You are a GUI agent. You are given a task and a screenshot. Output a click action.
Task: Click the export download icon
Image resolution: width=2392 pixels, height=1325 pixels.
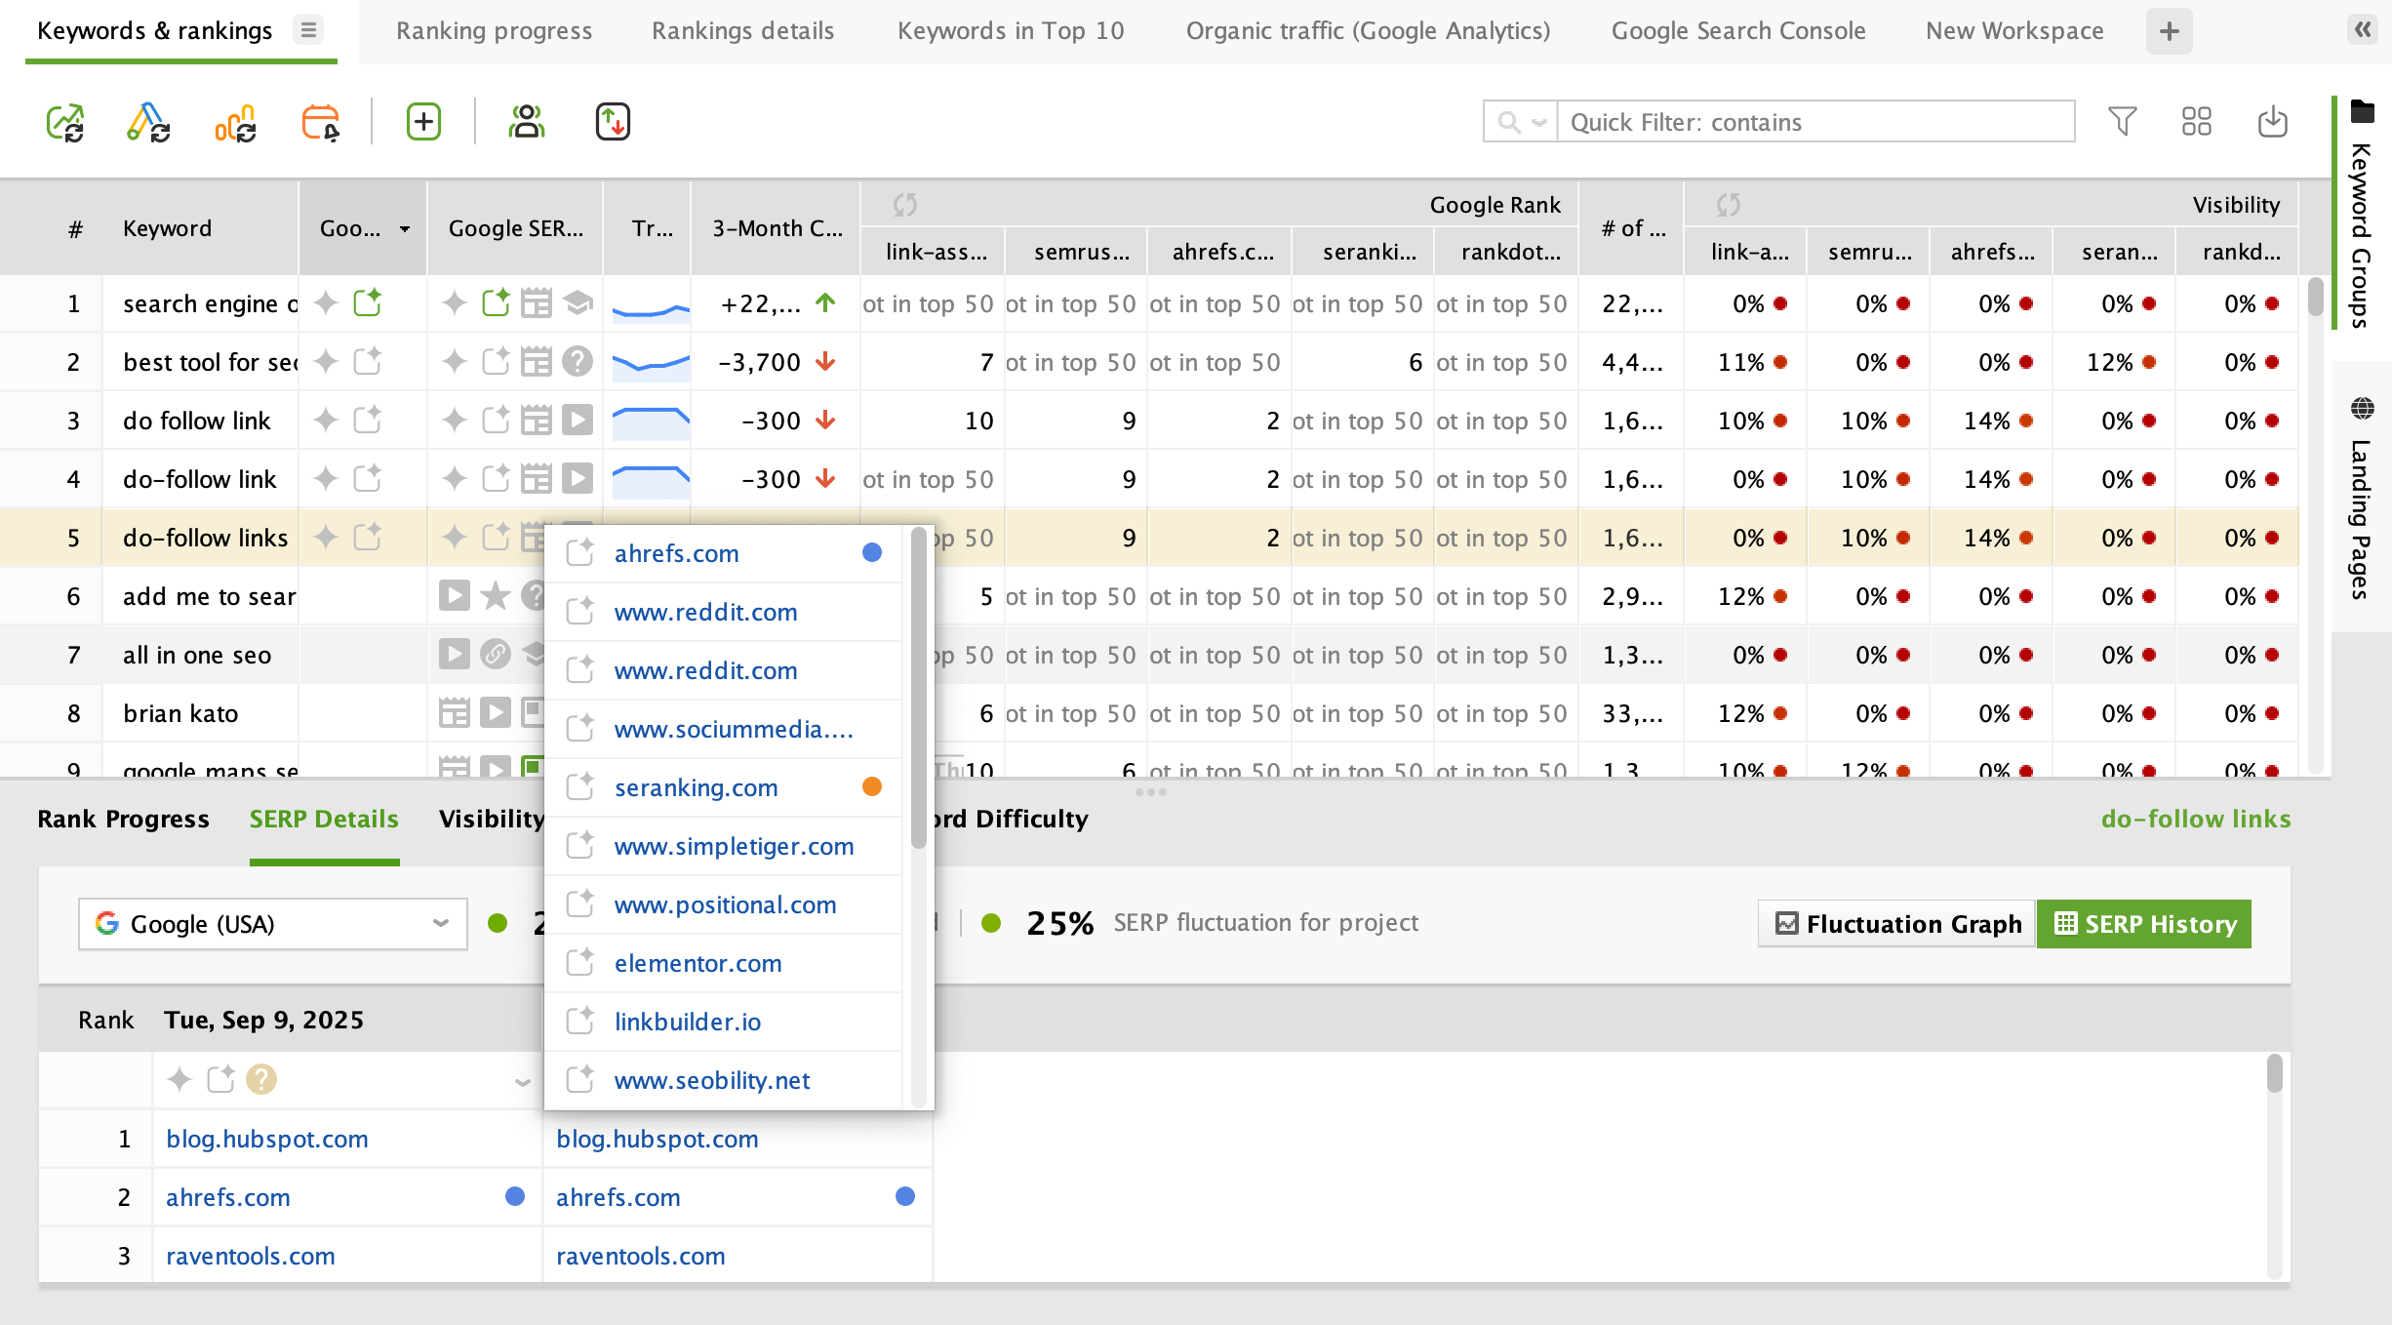point(2272,122)
